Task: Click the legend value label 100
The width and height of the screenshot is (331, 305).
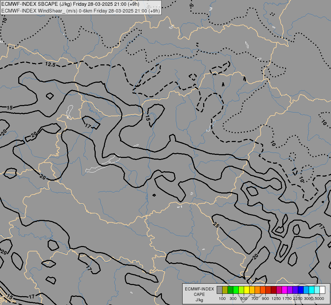Action: pyautogui.click(x=222, y=299)
